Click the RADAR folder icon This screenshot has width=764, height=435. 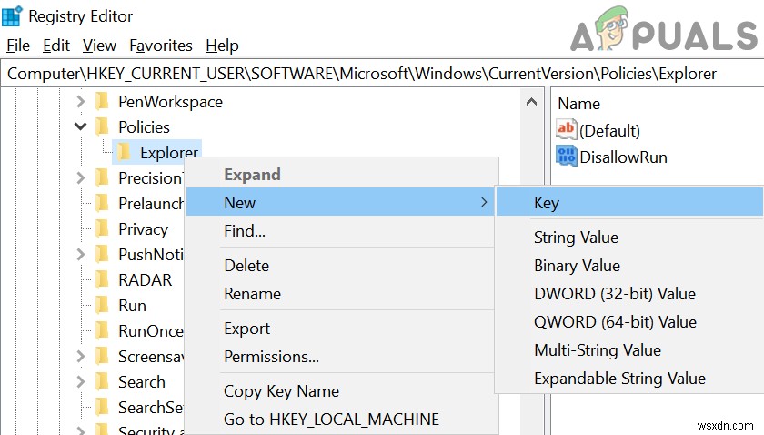click(102, 279)
